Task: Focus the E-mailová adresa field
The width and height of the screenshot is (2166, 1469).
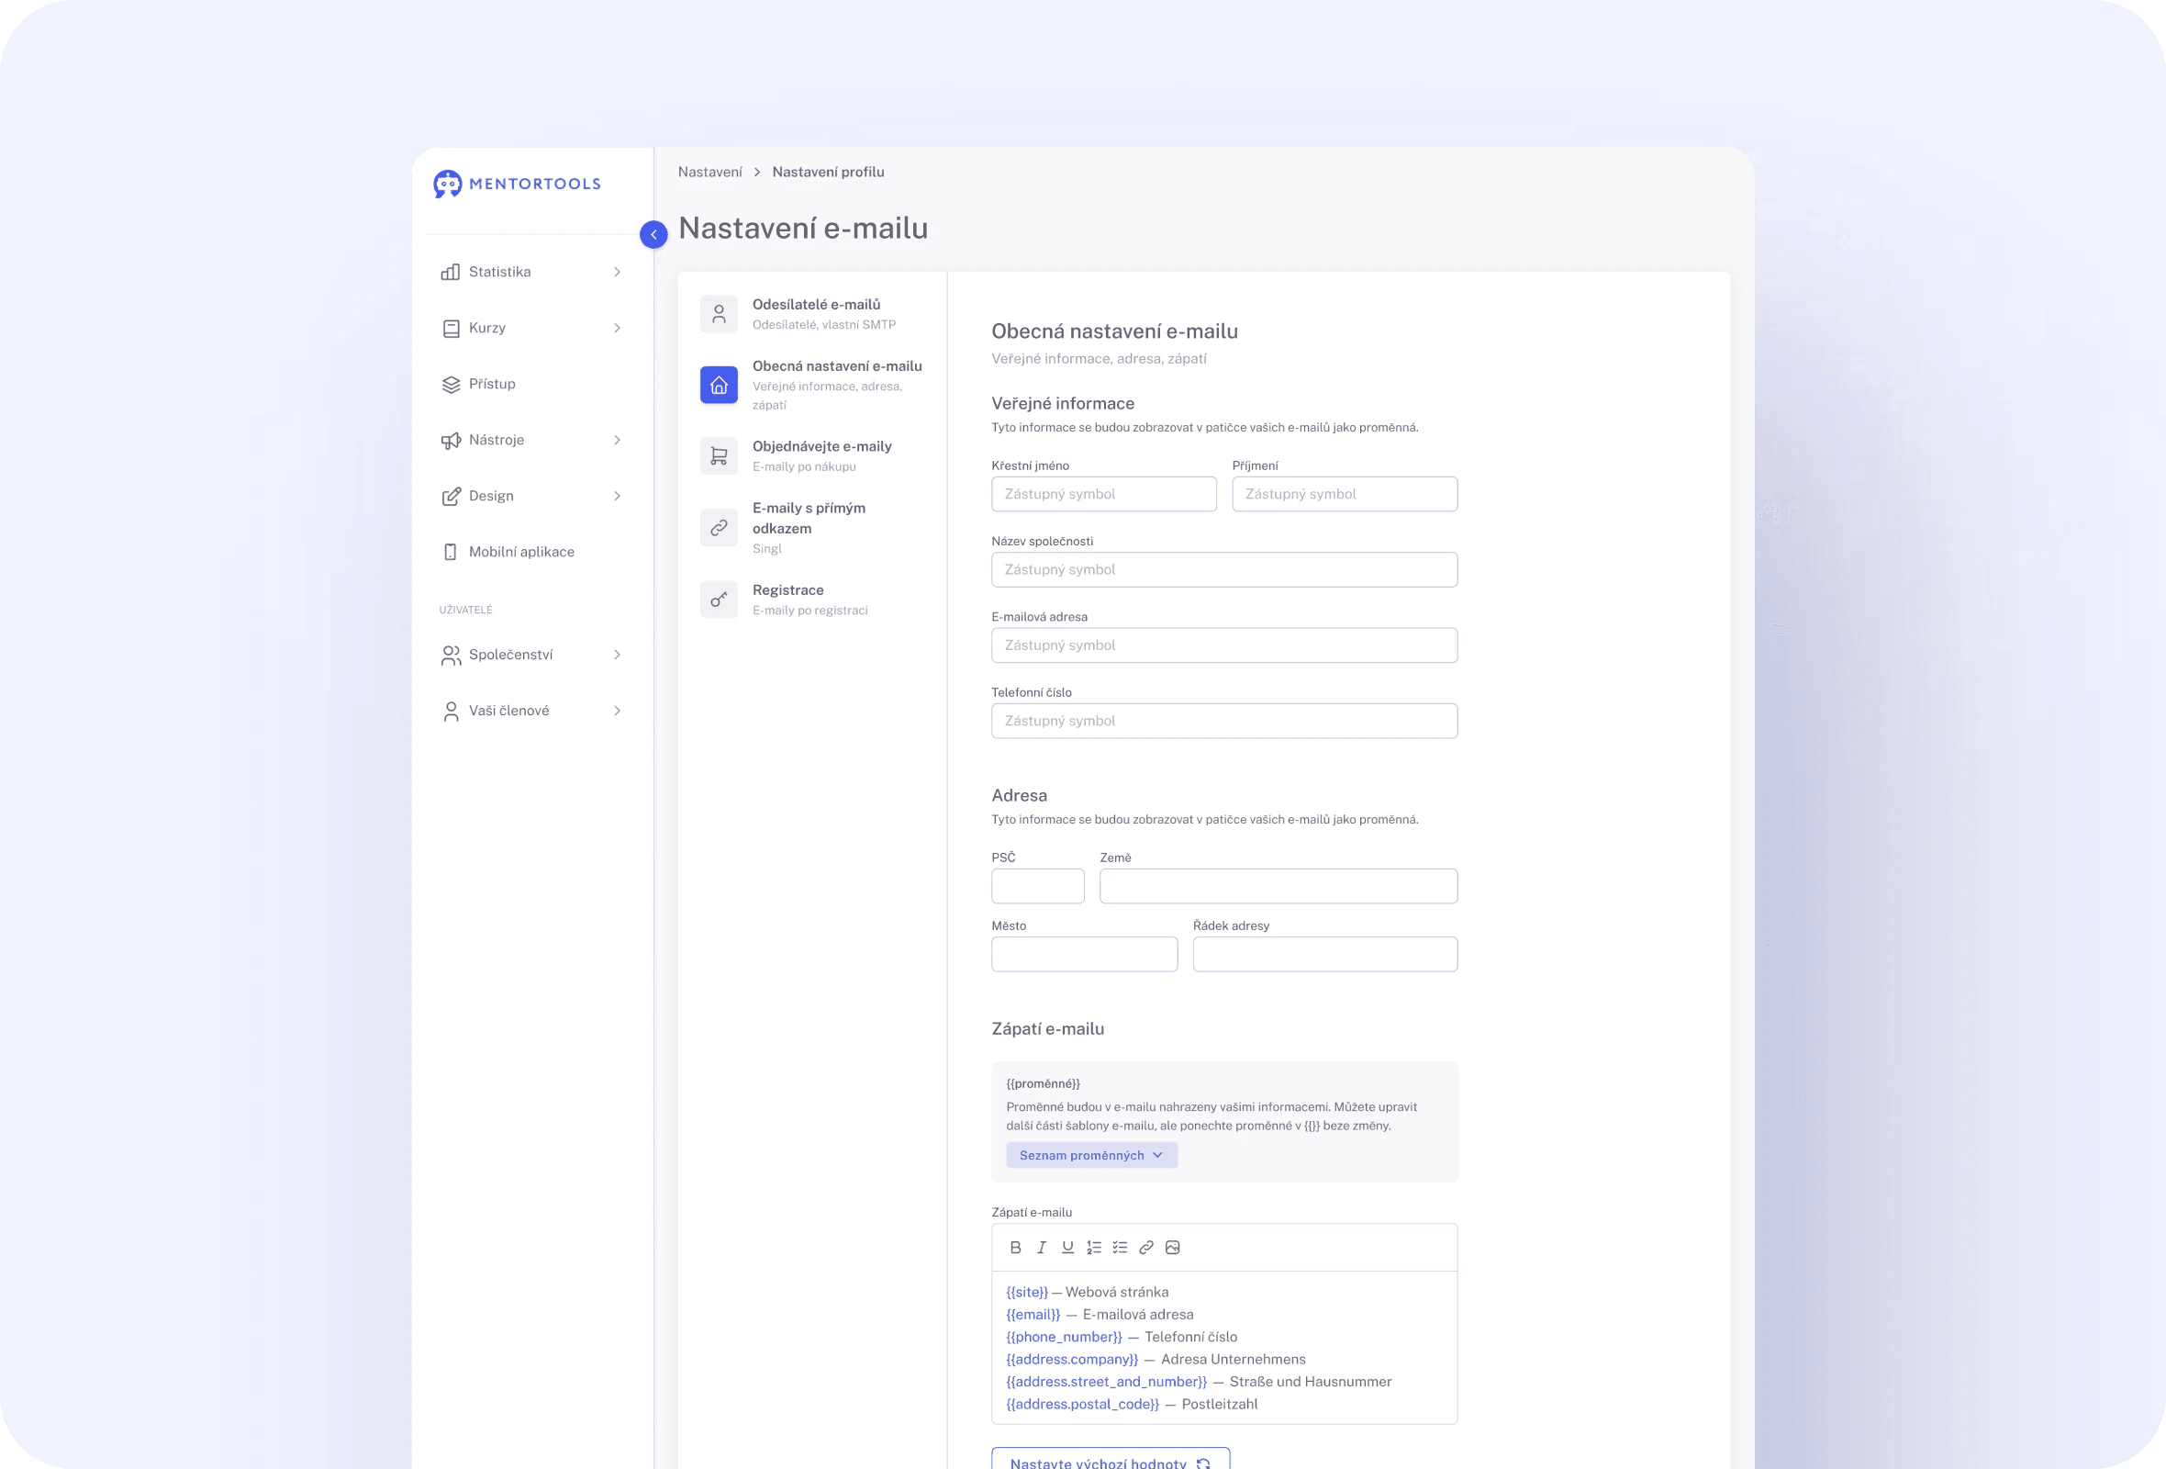Action: coord(1223,645)
